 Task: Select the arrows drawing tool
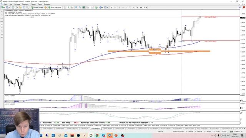coord(145,7)
